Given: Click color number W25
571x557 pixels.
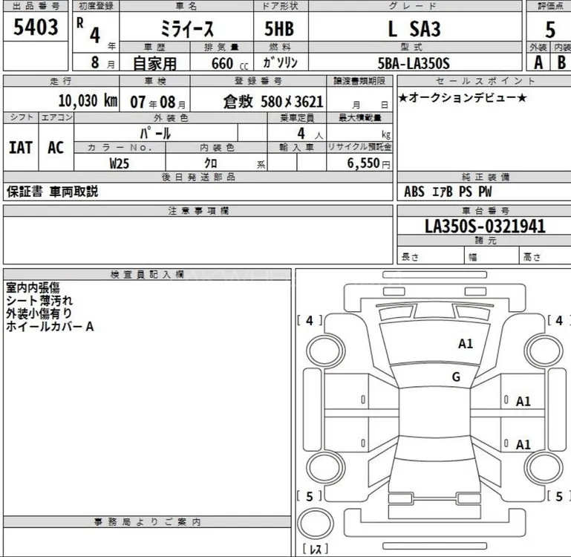Looking at the screenshot, I should pos(120,163).
